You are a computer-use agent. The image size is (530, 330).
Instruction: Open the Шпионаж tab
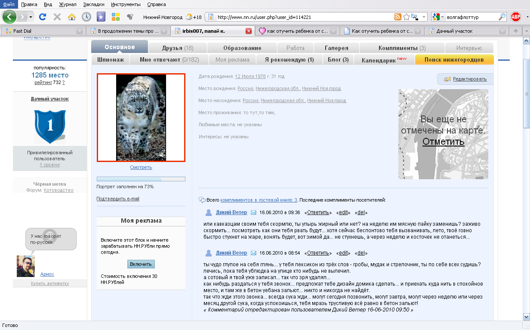(111, 60)
